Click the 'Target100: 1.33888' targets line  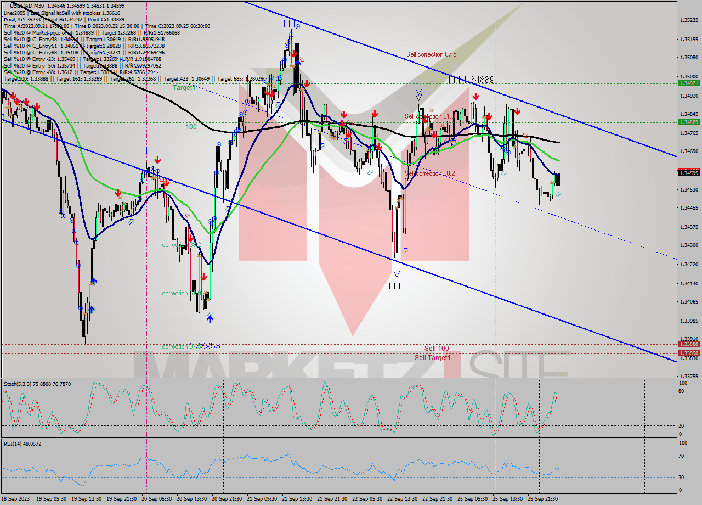(133, 79)
